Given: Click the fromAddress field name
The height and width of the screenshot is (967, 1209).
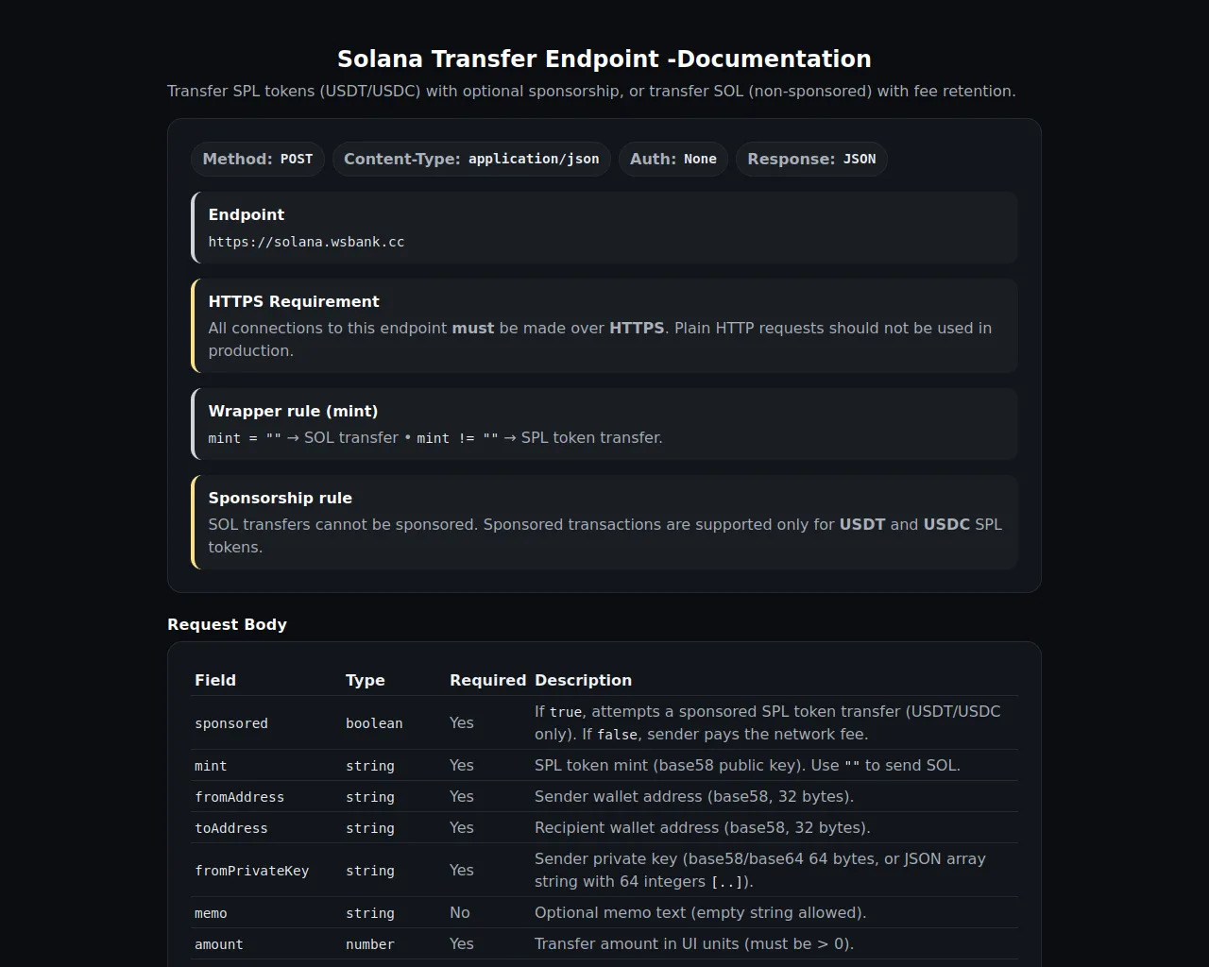Looking at the screenshot, I should click(x=239, y=797).
